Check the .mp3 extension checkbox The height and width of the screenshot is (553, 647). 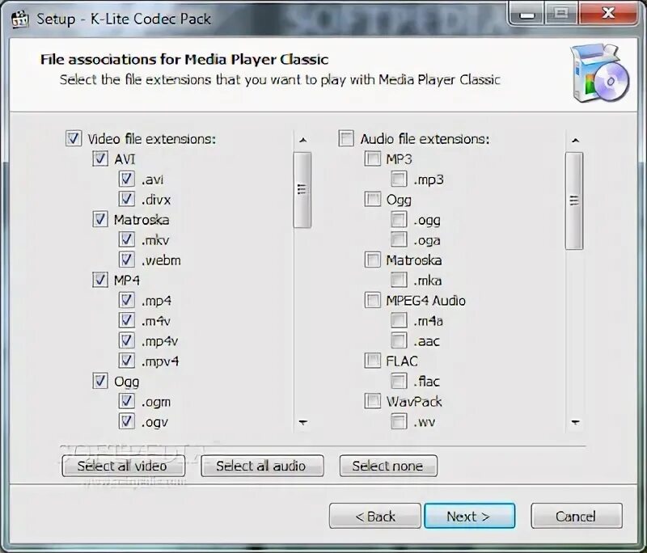(399, 179)
